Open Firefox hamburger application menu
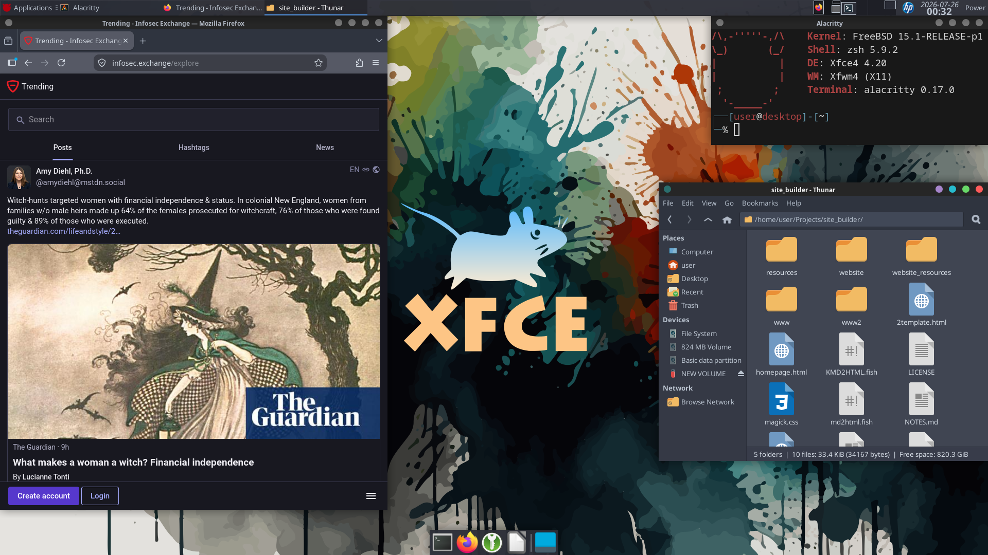The height and width of the screenshot is (555, 988). (376, 63)
